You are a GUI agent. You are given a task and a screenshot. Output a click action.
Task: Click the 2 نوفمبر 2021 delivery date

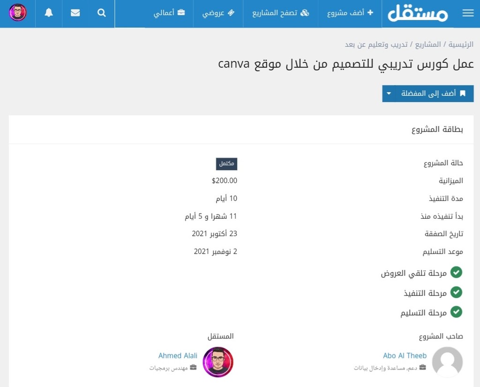(x=215, y=252)
